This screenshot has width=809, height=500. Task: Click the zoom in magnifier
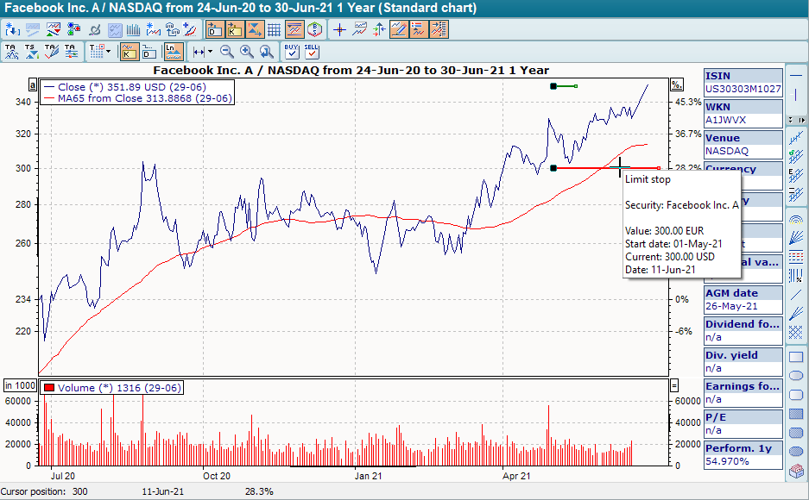click(247, 52)
